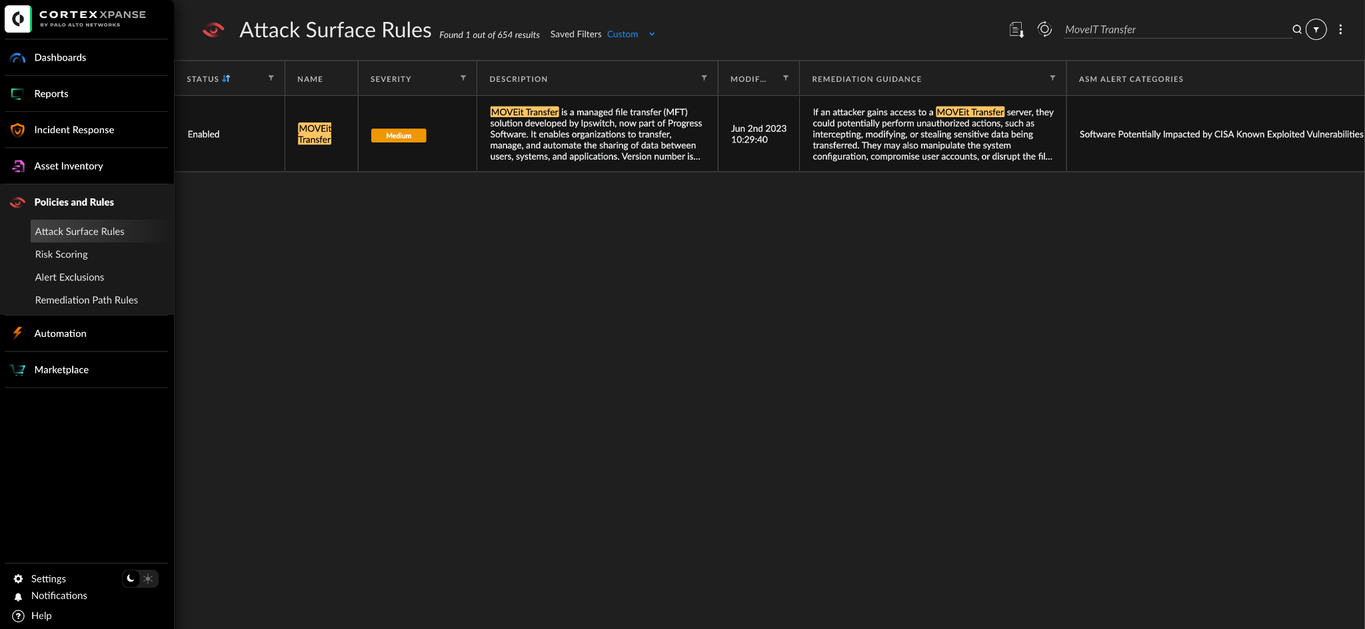Click the Help question mark icon
This screenshot has width=1365, height=629.
pyautogui.click(x=18, y=616)
